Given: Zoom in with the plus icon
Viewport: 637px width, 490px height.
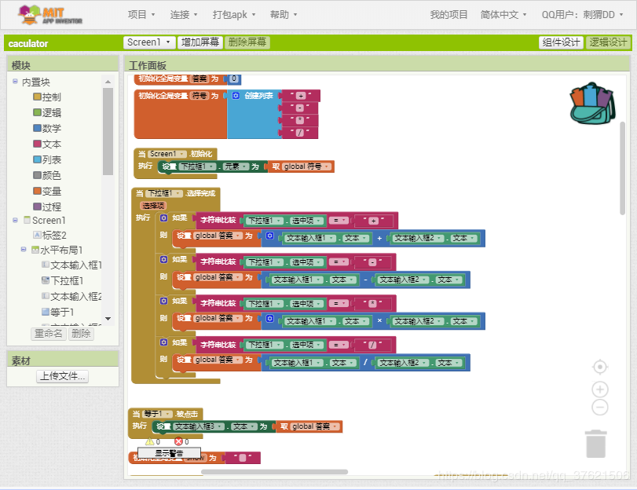Looking at the screenshot, I should pyautogui.click(x=600, y=389).
